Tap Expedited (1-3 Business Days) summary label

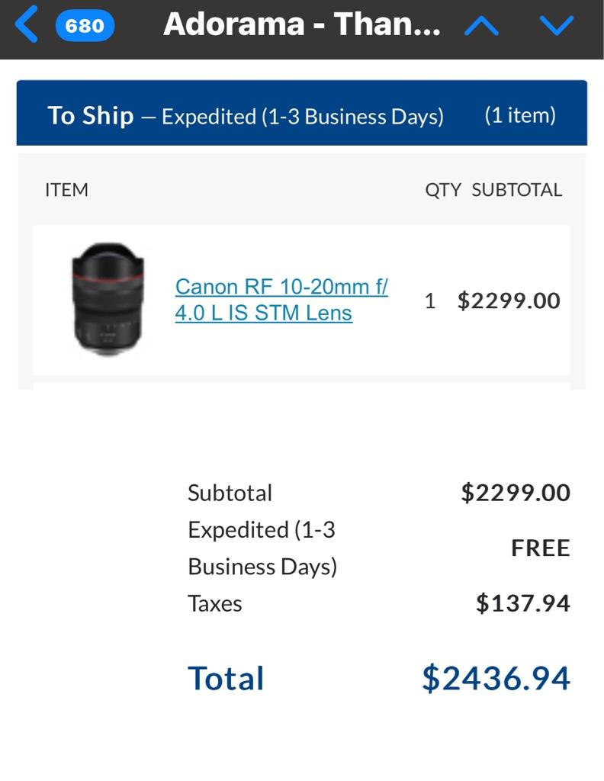[x=262, y=548]
